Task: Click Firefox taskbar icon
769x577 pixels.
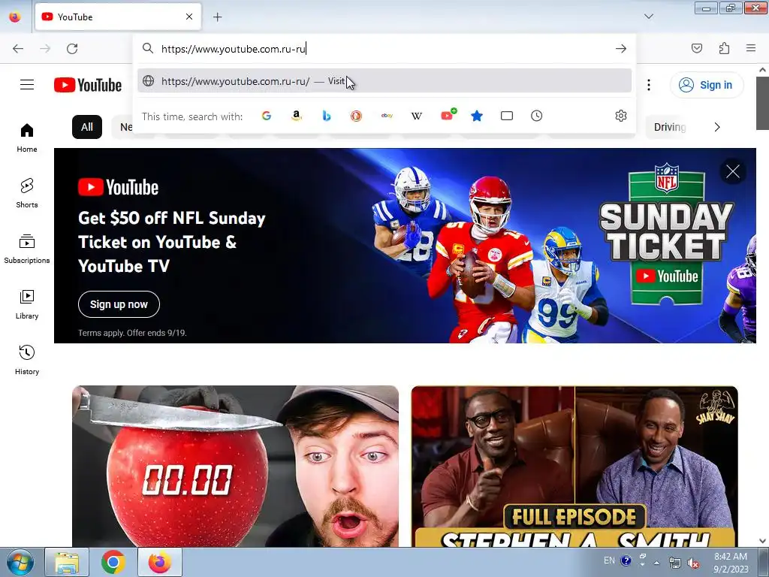Action: [x=160, y=562]
